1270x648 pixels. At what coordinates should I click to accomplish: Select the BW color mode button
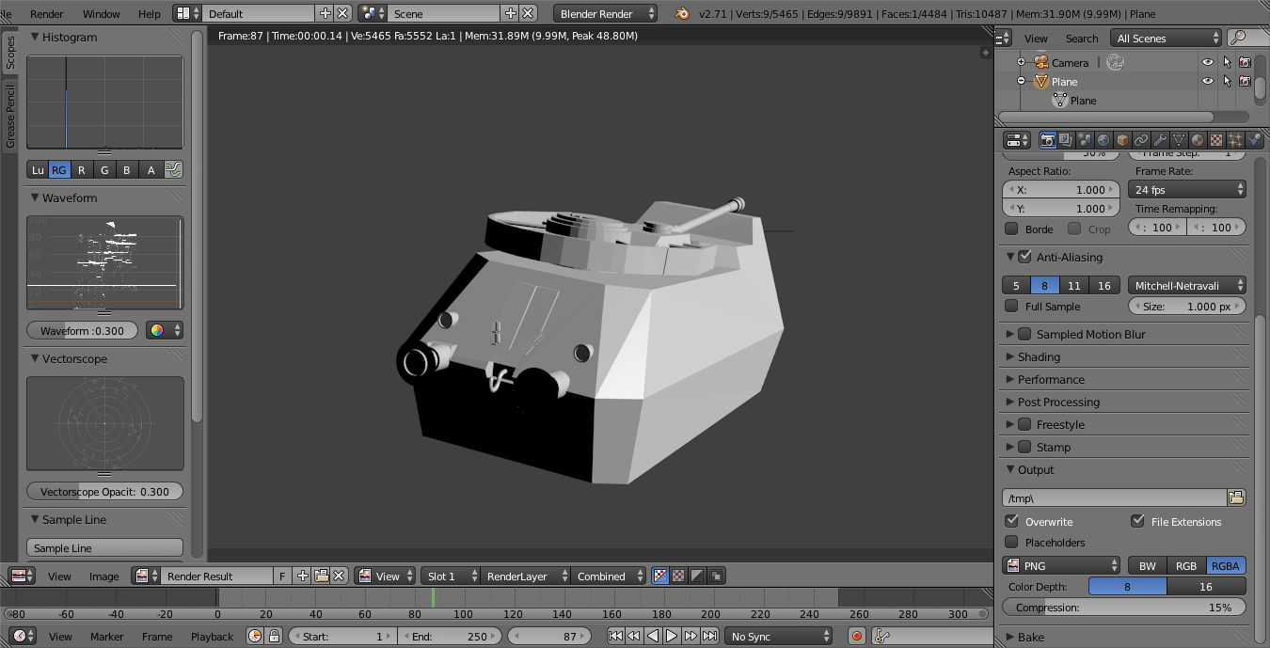[x=1148, y=566]
